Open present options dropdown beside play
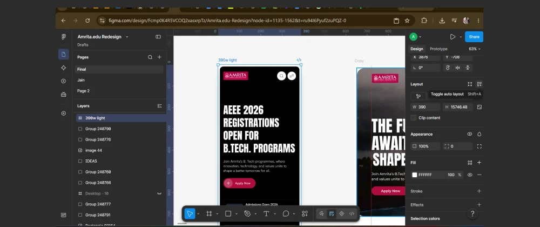 pyautogui.click(x=461, y=37)
